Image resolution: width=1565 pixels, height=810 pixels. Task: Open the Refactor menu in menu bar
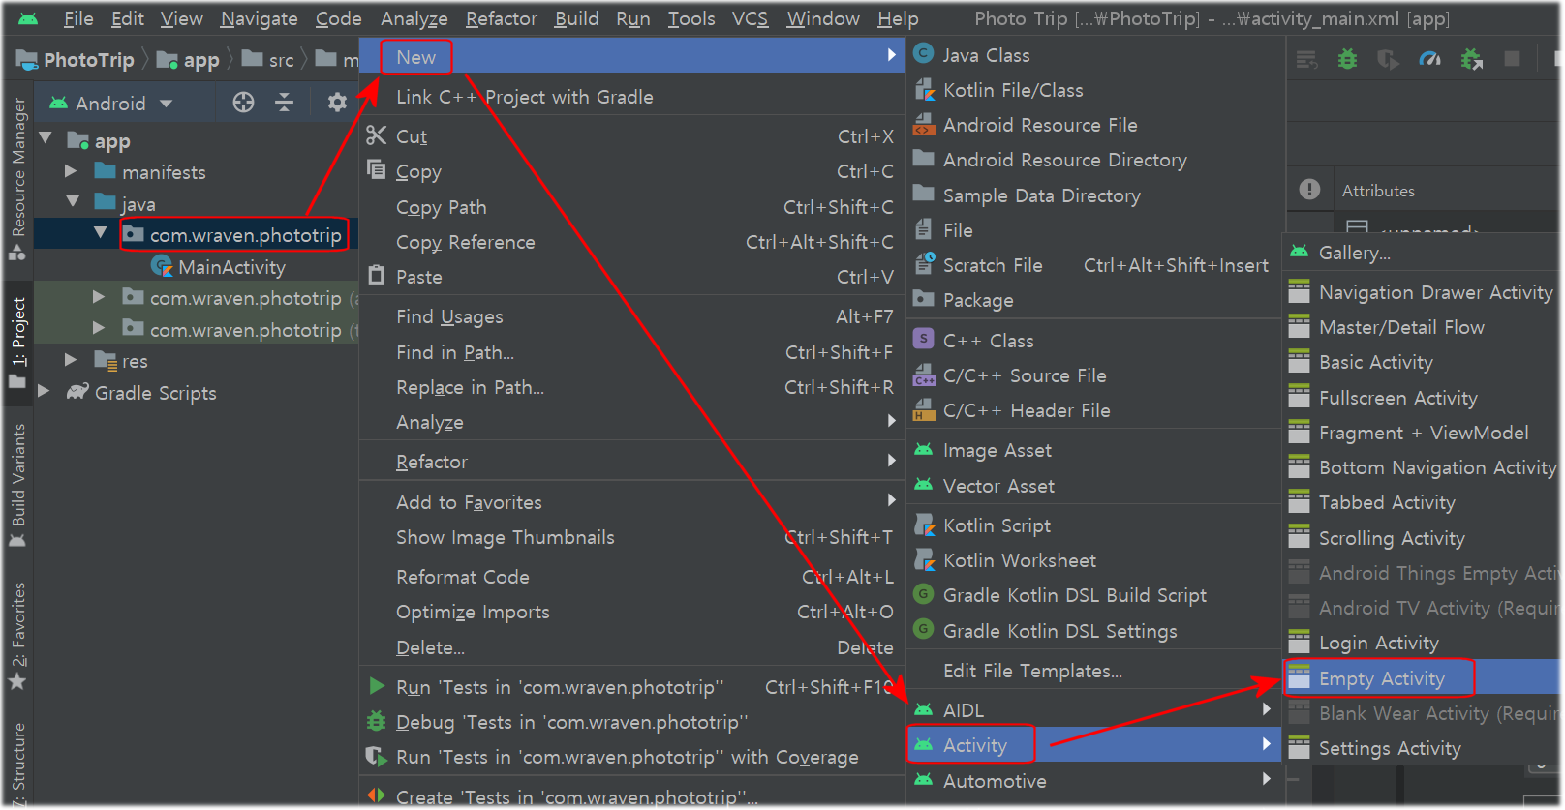point(501,18)
